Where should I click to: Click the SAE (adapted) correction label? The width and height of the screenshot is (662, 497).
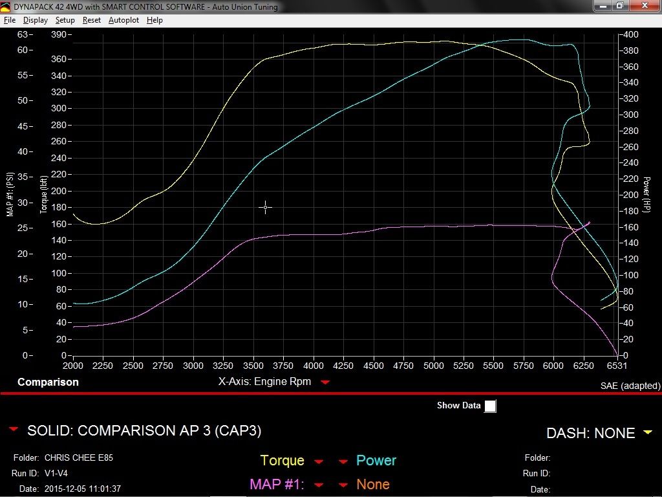pyautogui.click(x=630, y=386)
